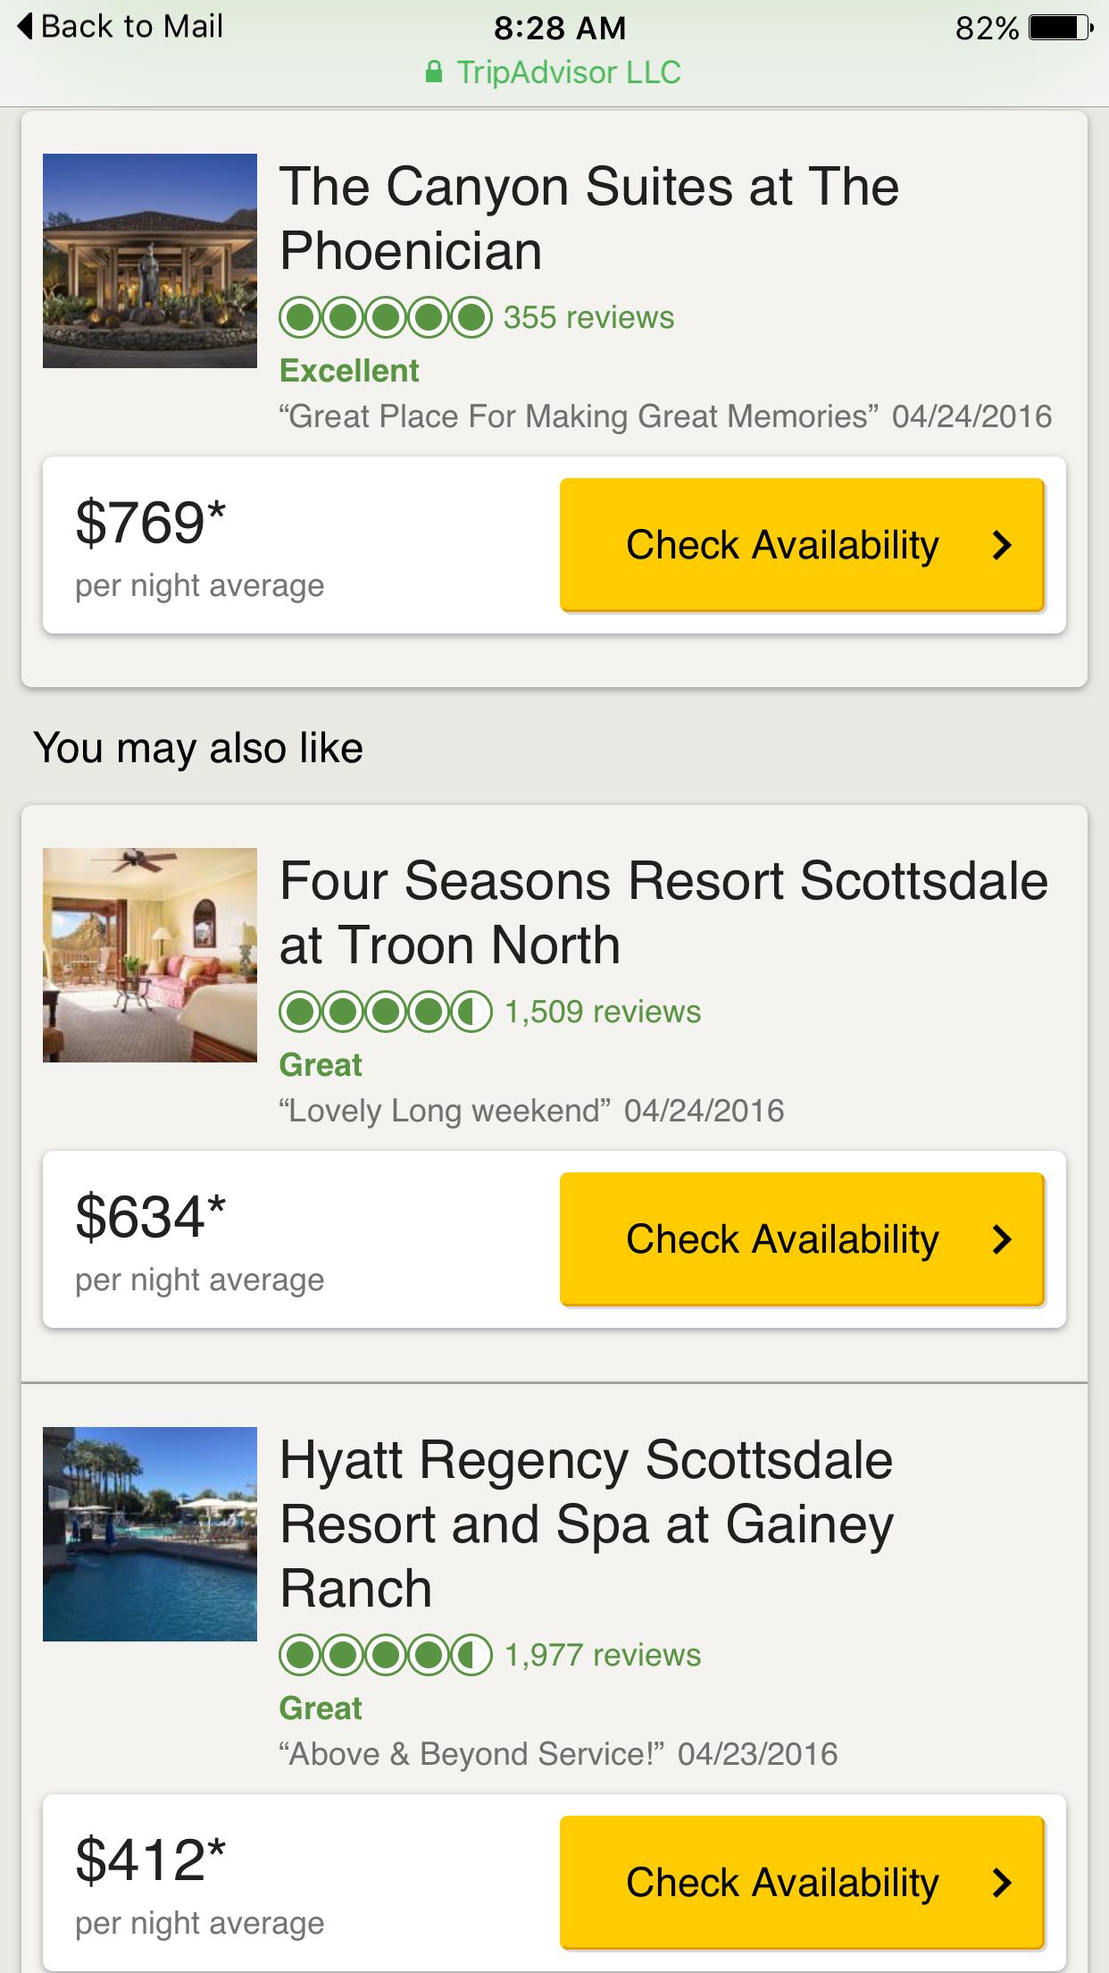
Task: Check Availability for the $412 hotel
Action: (x=802, y=1883)
